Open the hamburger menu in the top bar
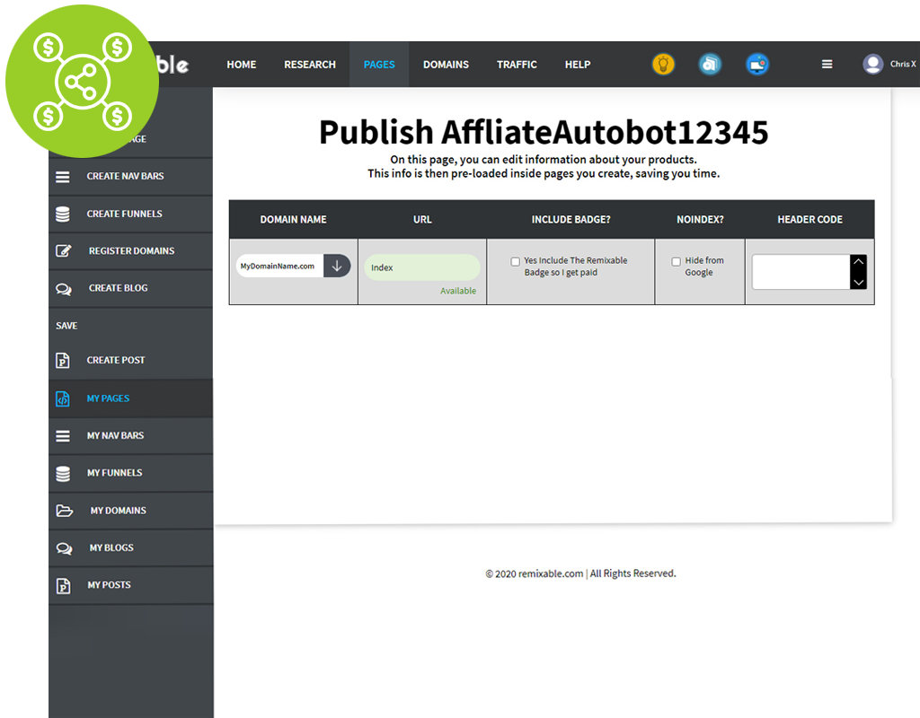Image resolution: width=920 pixels, height=718 pixels. pyautogui.click(x=827, y=64)
